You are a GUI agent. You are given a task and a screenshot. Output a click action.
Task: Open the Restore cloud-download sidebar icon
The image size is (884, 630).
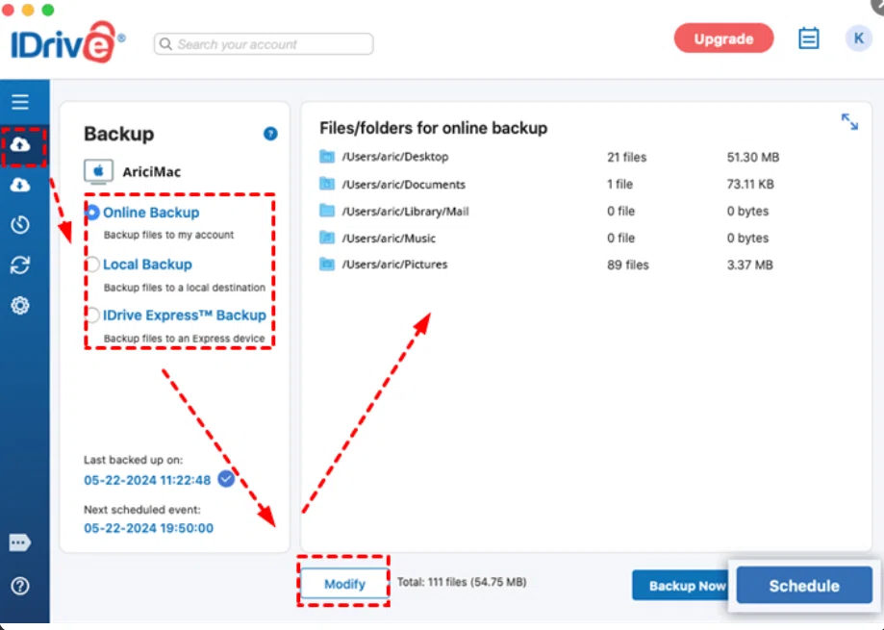tap(20, 185)
